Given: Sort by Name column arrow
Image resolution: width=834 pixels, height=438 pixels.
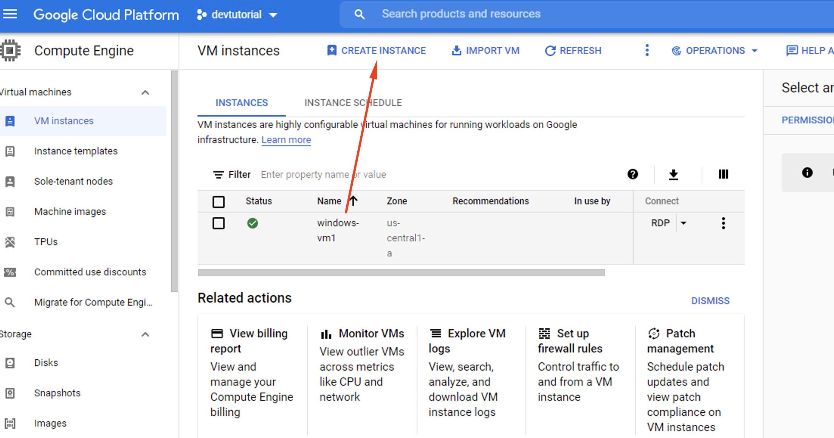Looking at the screenshot, I should (353, 201).
